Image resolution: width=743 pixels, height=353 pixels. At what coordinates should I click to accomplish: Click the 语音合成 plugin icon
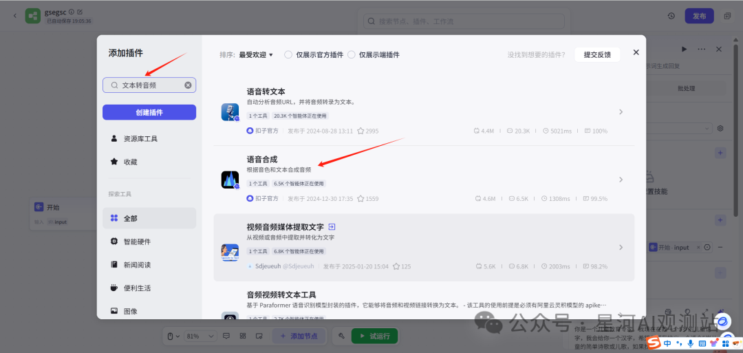(x=230, y=180)
